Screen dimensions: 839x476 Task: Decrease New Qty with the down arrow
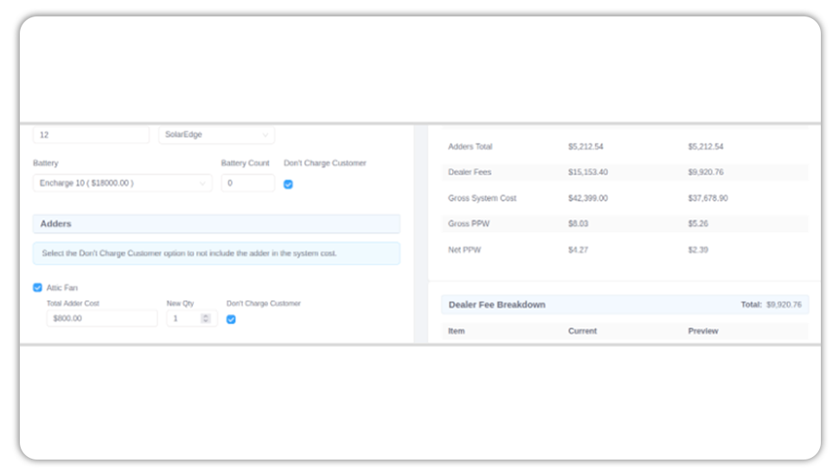(205, 322)
